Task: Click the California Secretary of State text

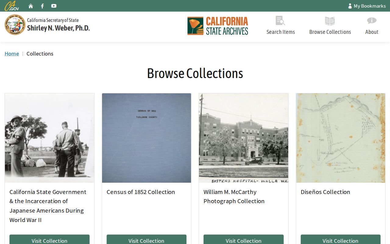Action: pos(53,20)
